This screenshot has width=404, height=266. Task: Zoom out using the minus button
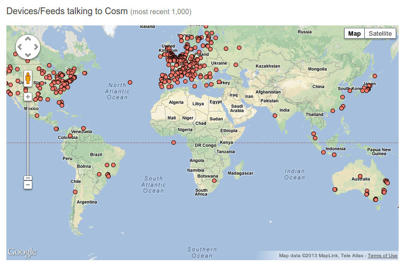(28, 184)
